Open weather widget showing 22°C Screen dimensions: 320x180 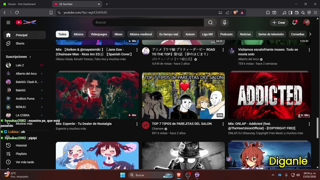pos(16,175)
